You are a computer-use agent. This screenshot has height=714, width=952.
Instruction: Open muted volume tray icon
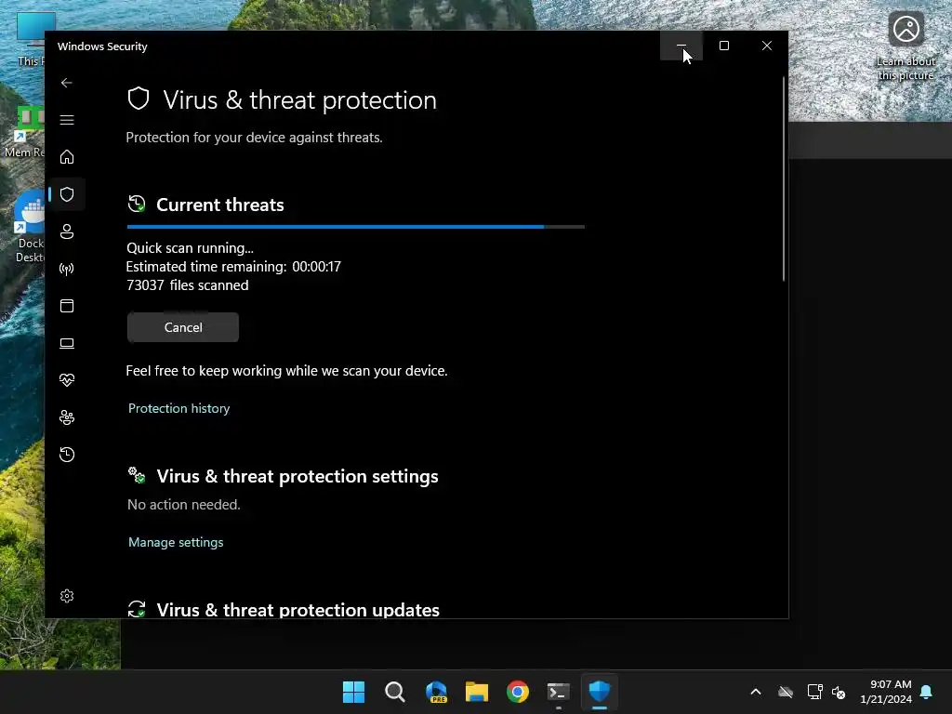coord(840,692)
